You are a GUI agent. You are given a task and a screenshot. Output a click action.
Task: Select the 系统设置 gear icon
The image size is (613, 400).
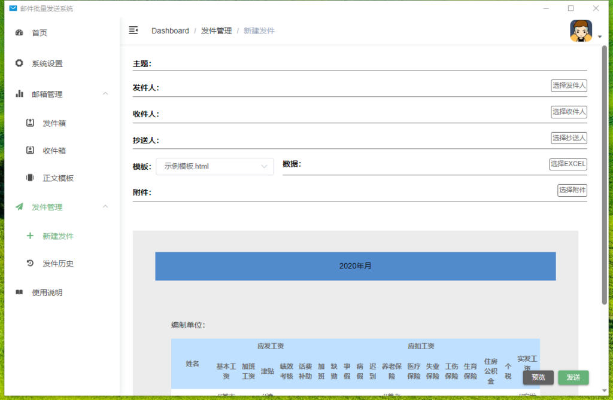pyautogui.click(x=18, y=63)
